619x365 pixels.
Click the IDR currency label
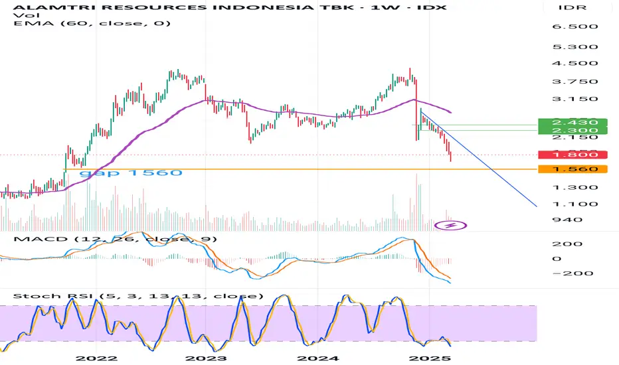click(x=573, y=7)
